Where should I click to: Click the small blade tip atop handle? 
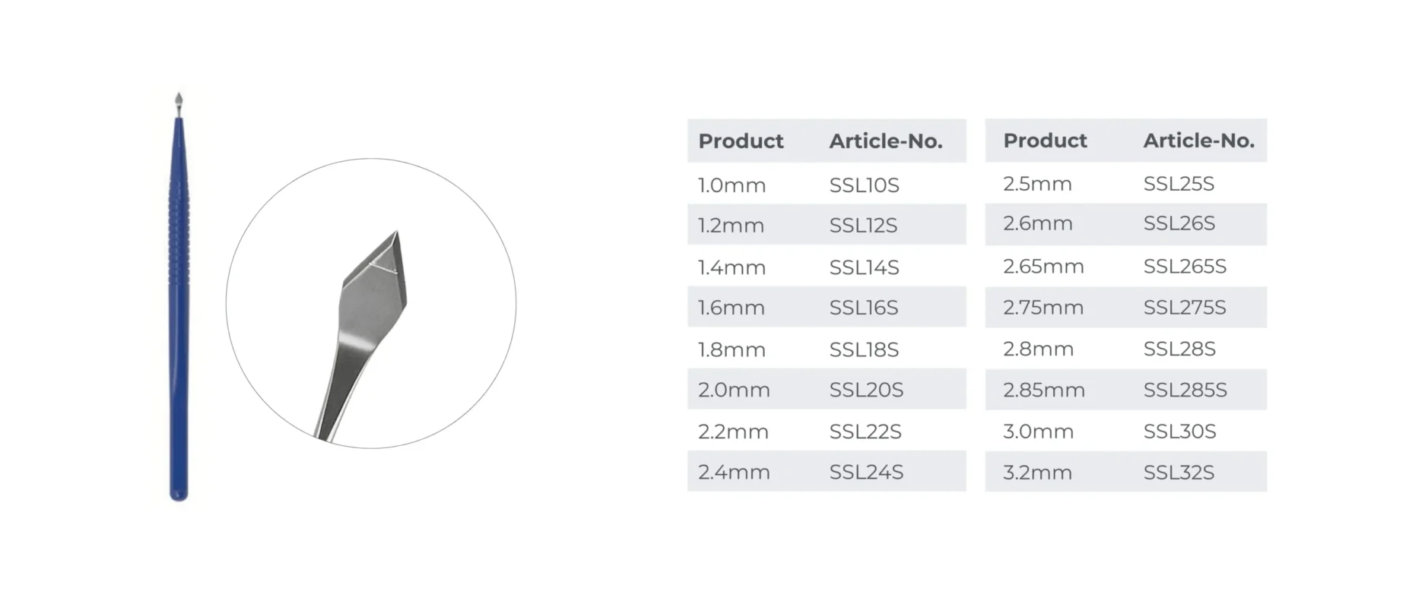click(179, 104)
